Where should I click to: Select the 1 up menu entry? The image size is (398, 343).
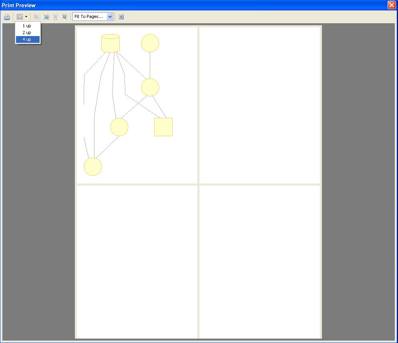[x=28, y=26]
